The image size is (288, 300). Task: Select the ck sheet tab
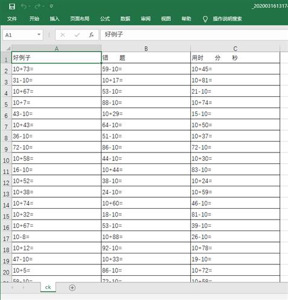(x=48, y=287)
